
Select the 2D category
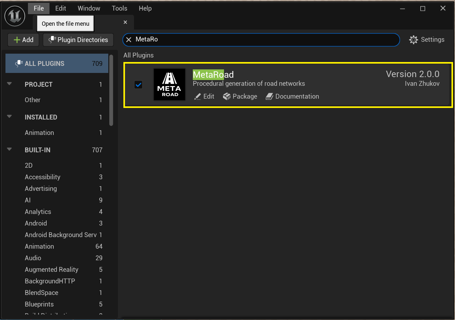click(x=57, y=165)
